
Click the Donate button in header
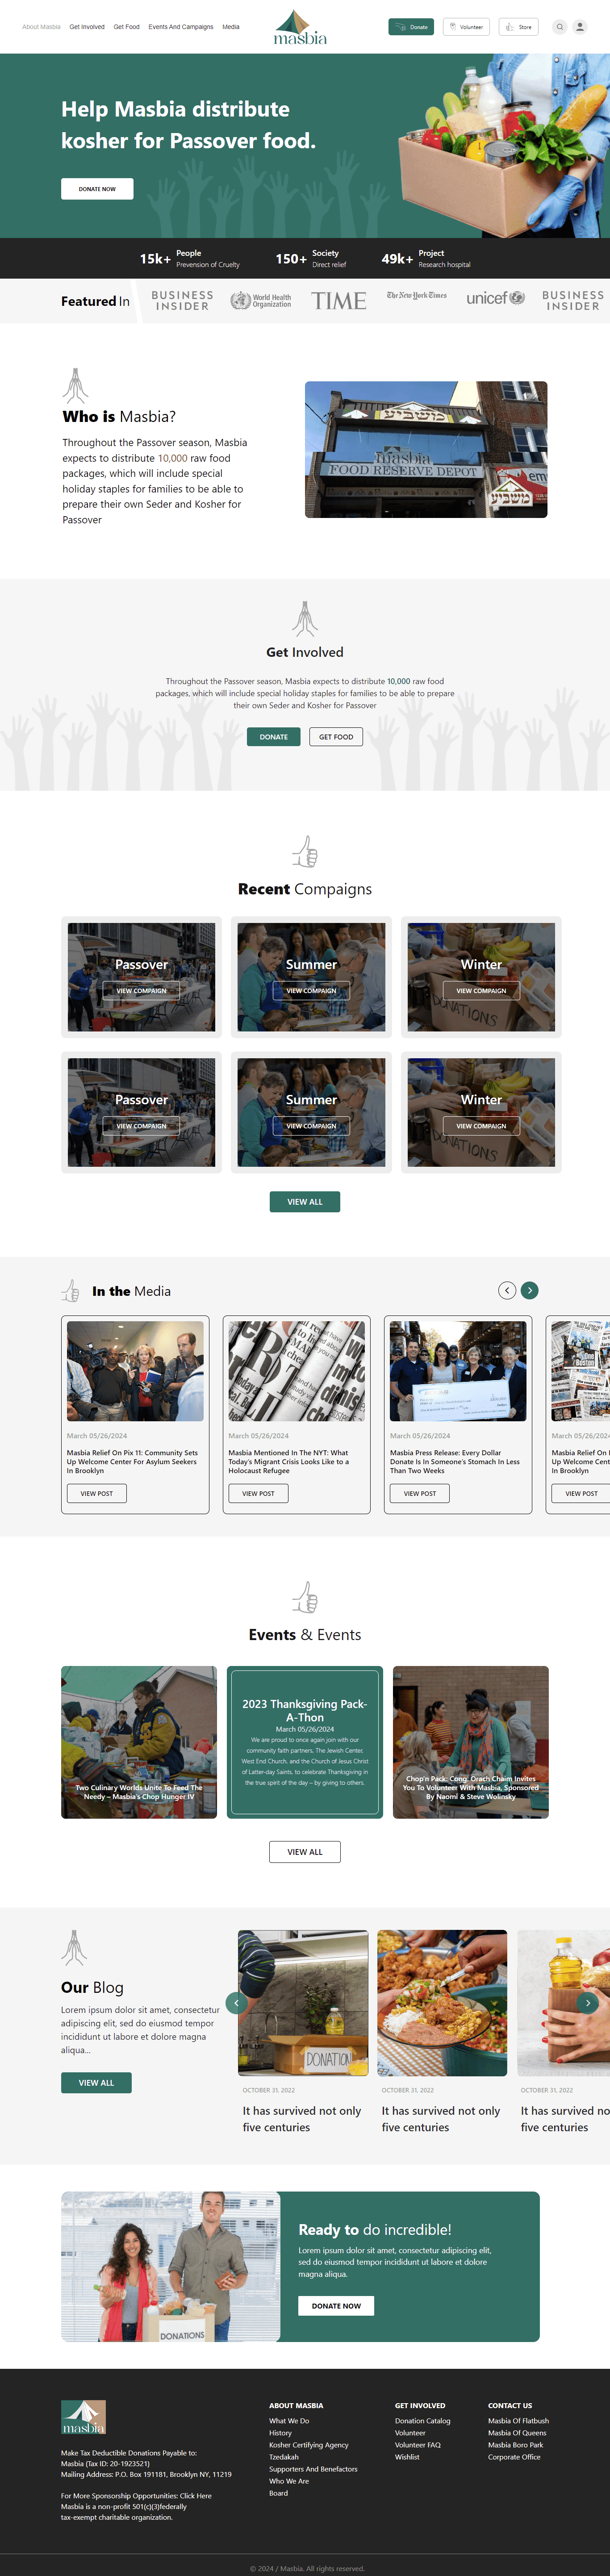[411, 27]
